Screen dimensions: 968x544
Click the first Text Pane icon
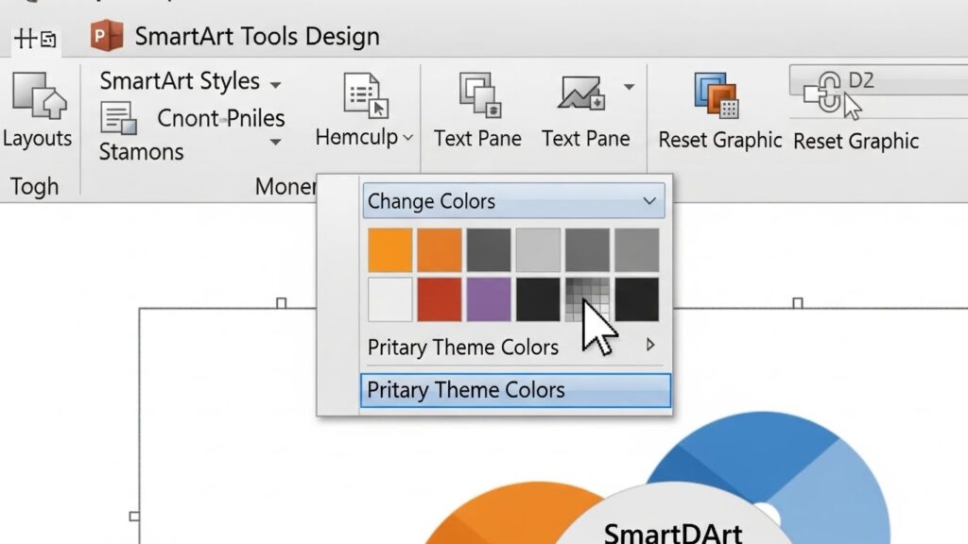(x=479, y=94)
